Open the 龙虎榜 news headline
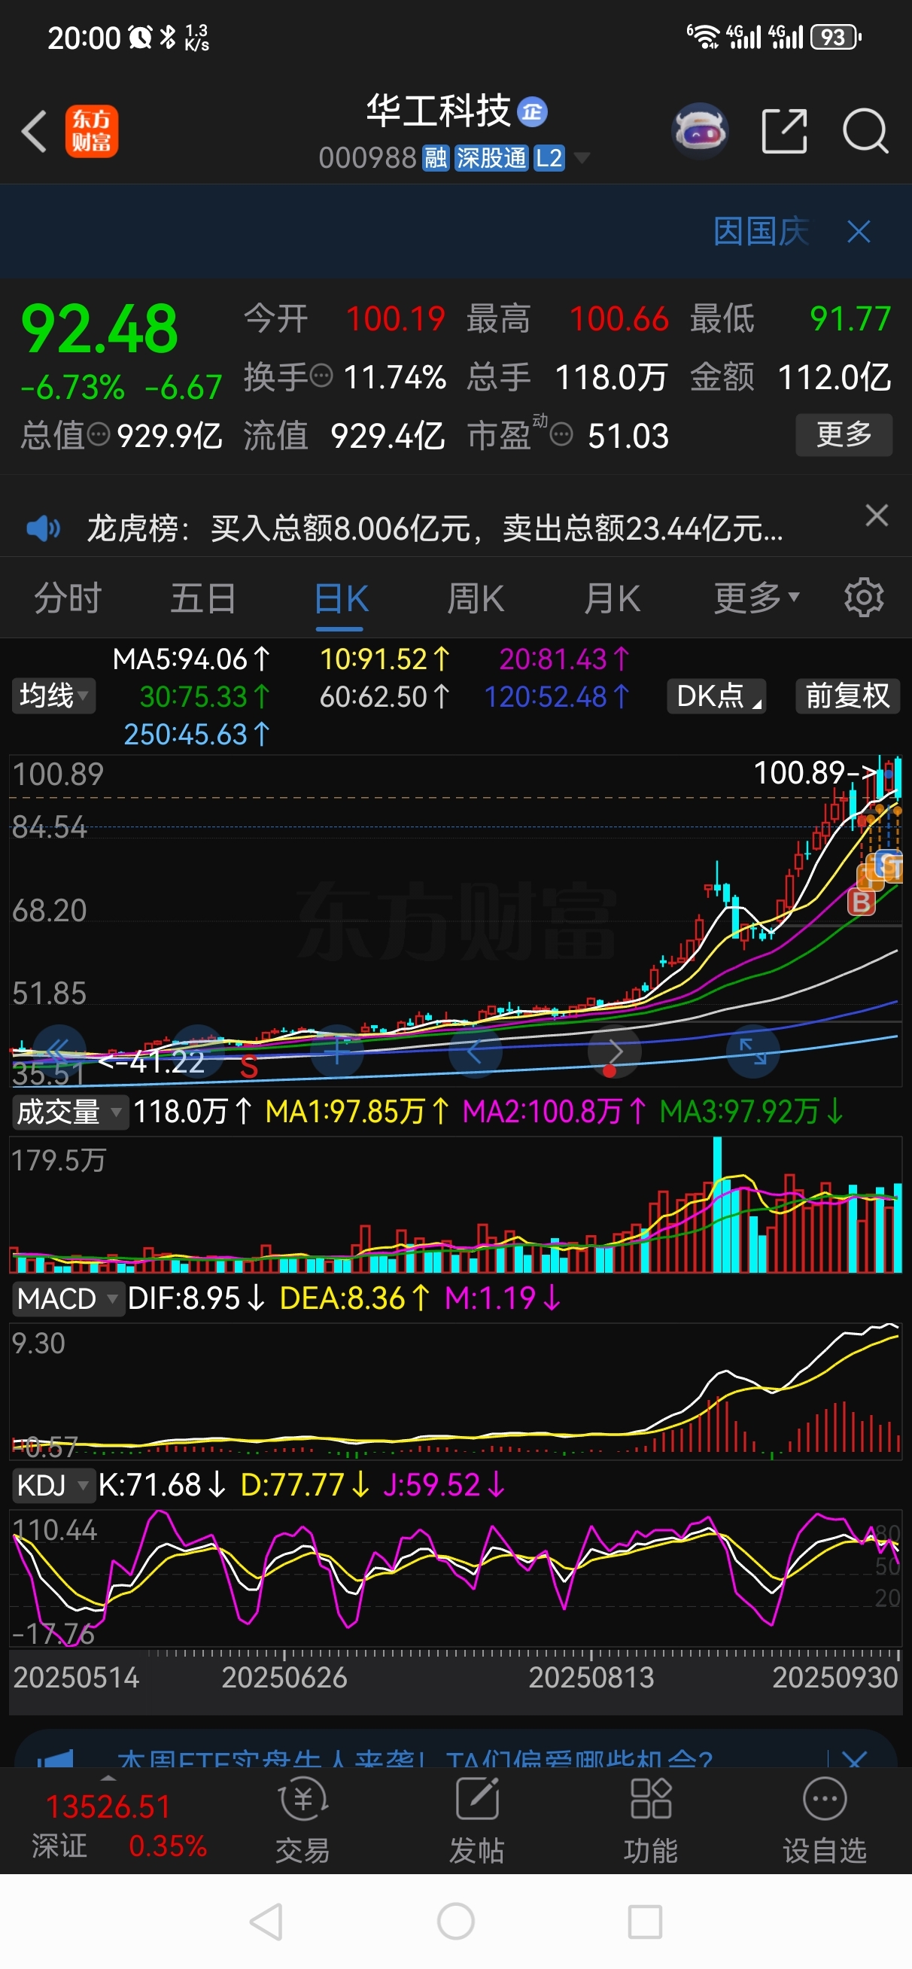The height and width of the screenshot is (1969, 912). pos(435,528)
